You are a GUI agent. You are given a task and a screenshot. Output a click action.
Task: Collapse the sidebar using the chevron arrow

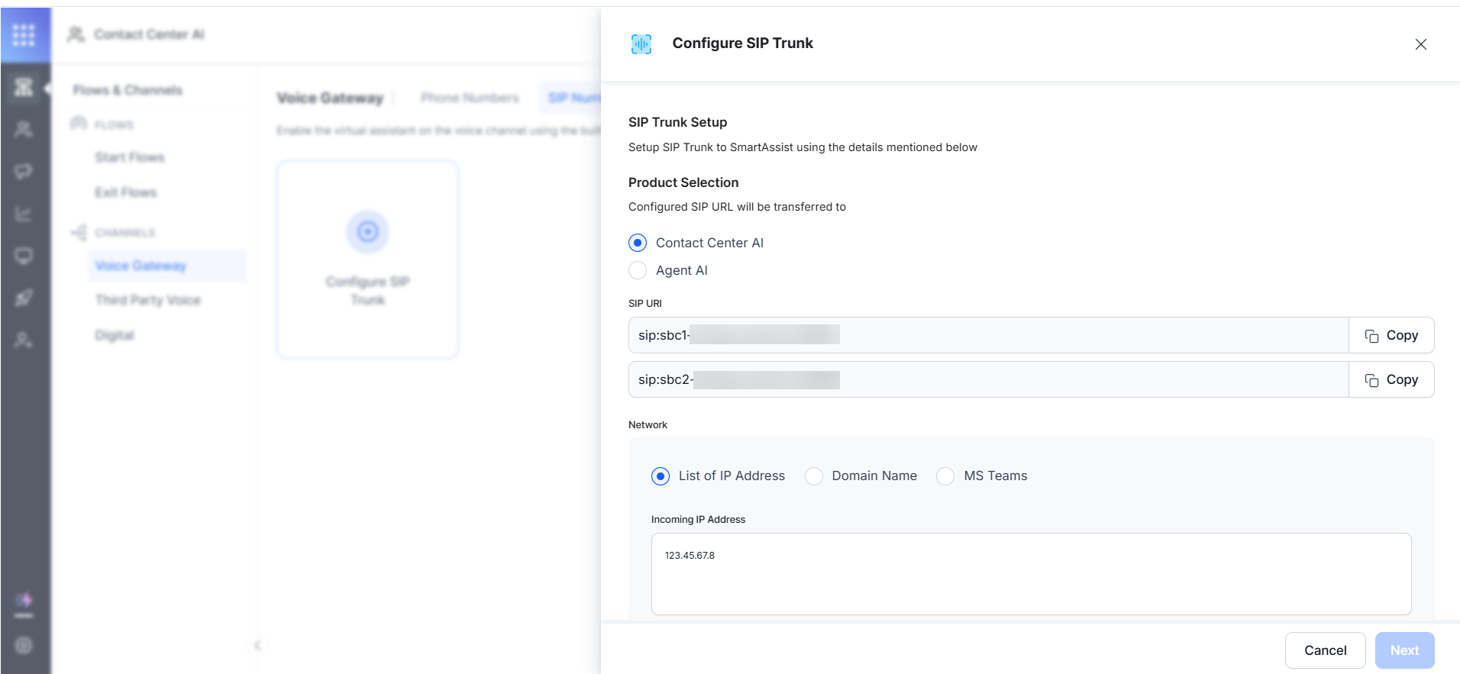pyautogui.click(x=257, y=645)
